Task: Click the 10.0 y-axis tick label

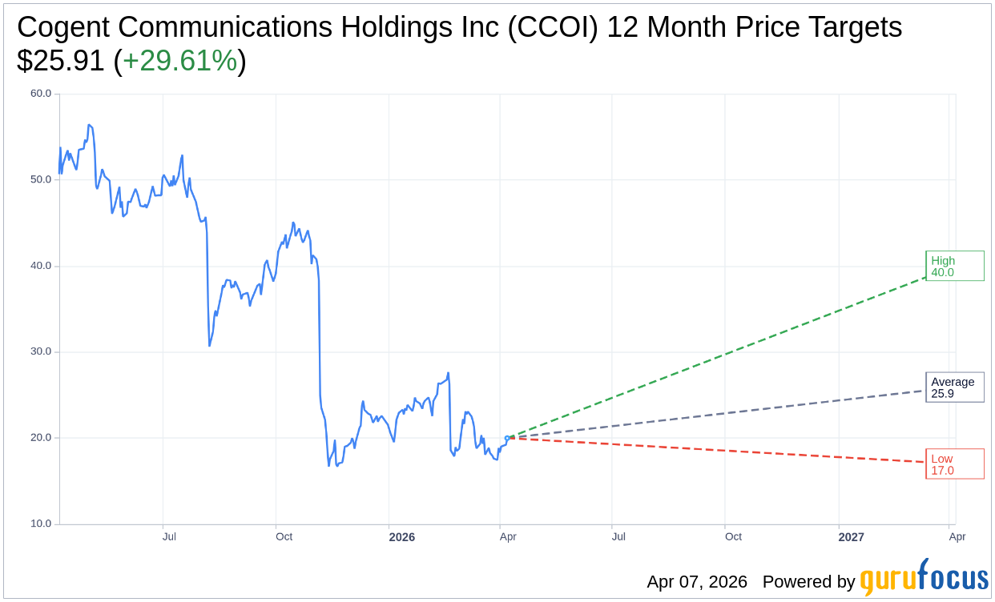Action: 41,524
